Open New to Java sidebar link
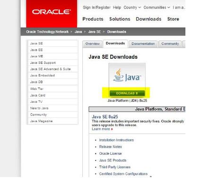This screenshot has width=210, height=178. tap(52, 108)
